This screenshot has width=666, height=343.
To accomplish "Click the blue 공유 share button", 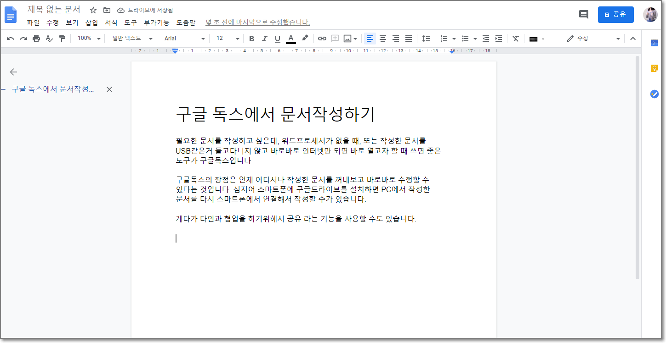I will [616, 14].
